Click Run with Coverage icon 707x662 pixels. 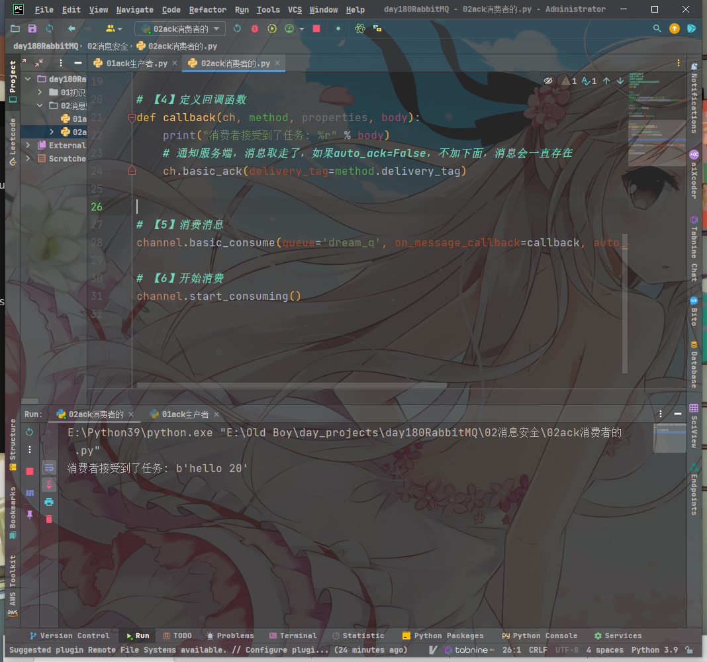coord(272,29)
